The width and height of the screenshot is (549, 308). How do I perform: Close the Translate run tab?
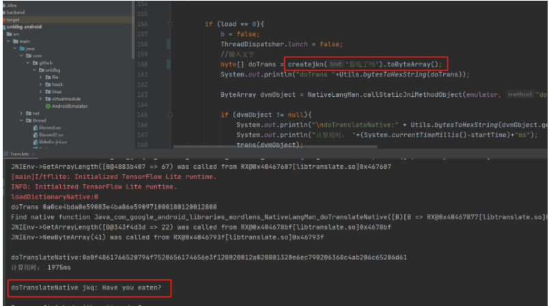pos(33,154)
